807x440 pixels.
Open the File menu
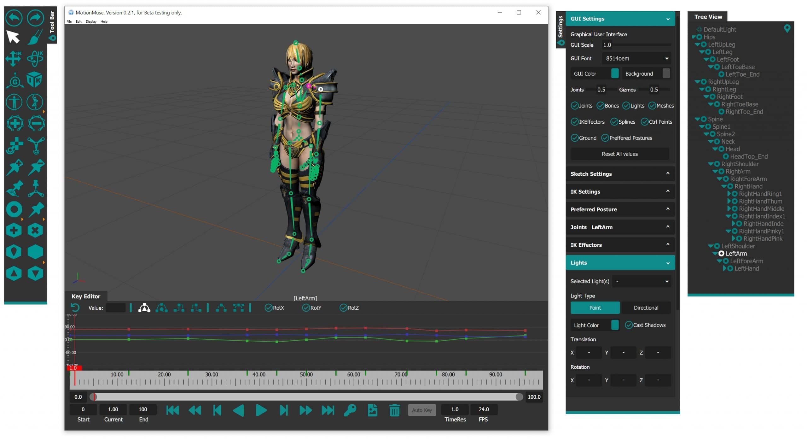(69, 21)
